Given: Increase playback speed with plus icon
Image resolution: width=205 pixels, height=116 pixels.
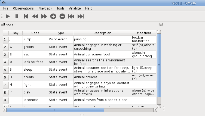Looking at the screenshot, I should [53, 17].
